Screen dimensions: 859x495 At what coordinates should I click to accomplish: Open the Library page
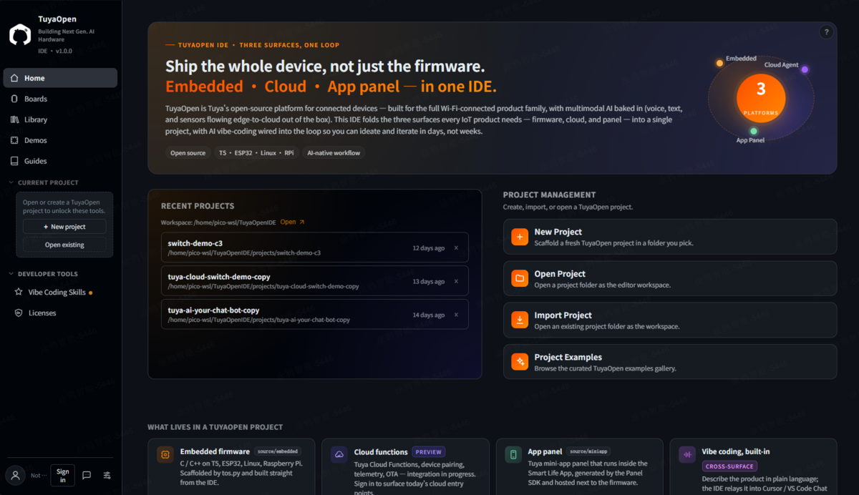60,119
